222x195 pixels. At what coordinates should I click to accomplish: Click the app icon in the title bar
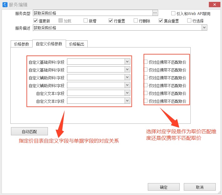pos(5,5)
